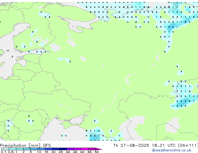This screenshot has width=198, height=153.
Task: Click the '50' legend label
Action: [97, 152]
